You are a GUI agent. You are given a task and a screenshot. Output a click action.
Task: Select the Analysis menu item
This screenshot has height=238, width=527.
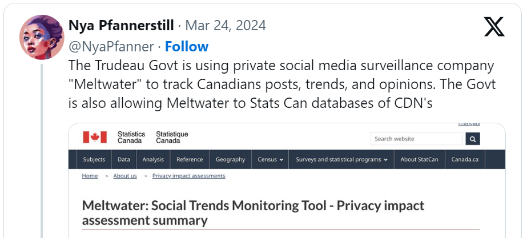pos(153,159)
